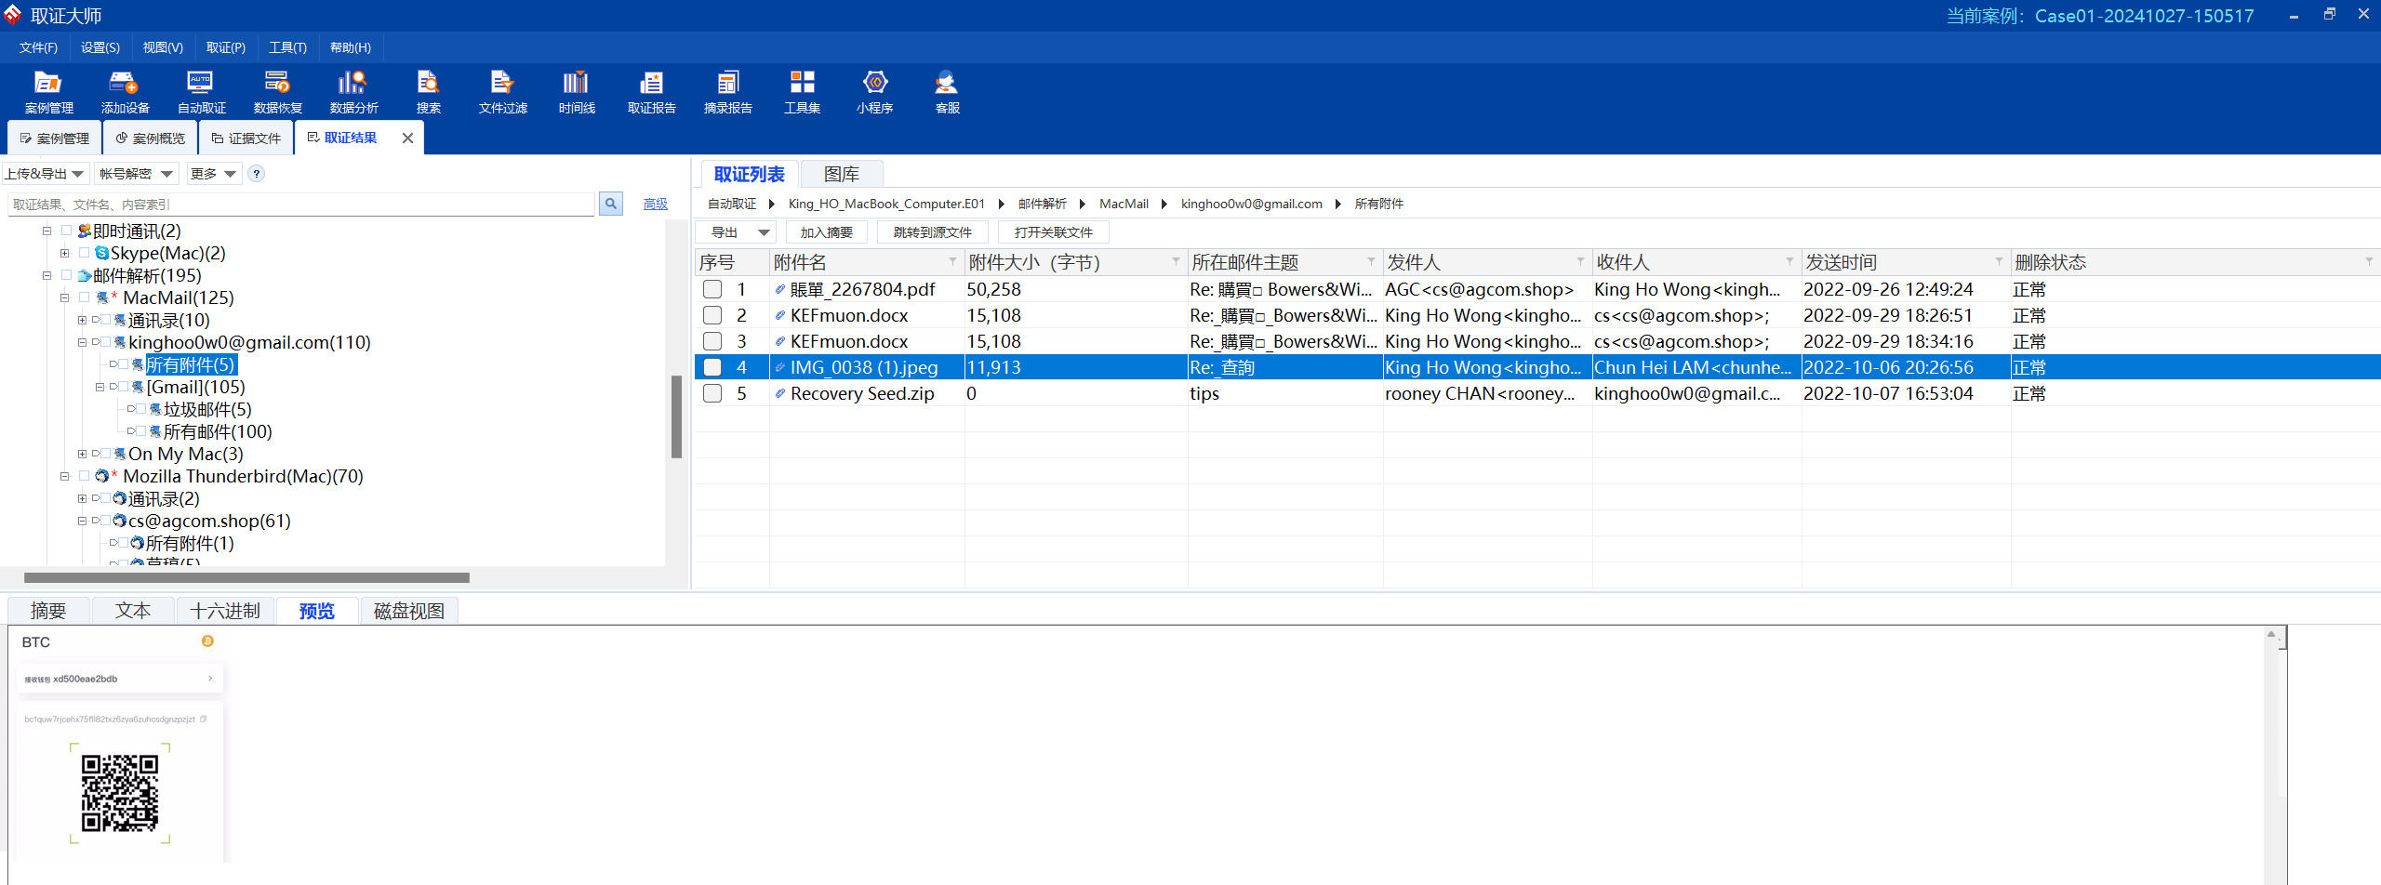The image size is (2381, 885).
Task: Contact 客服 via toolbar icon
Action: (x=947, y=91)
